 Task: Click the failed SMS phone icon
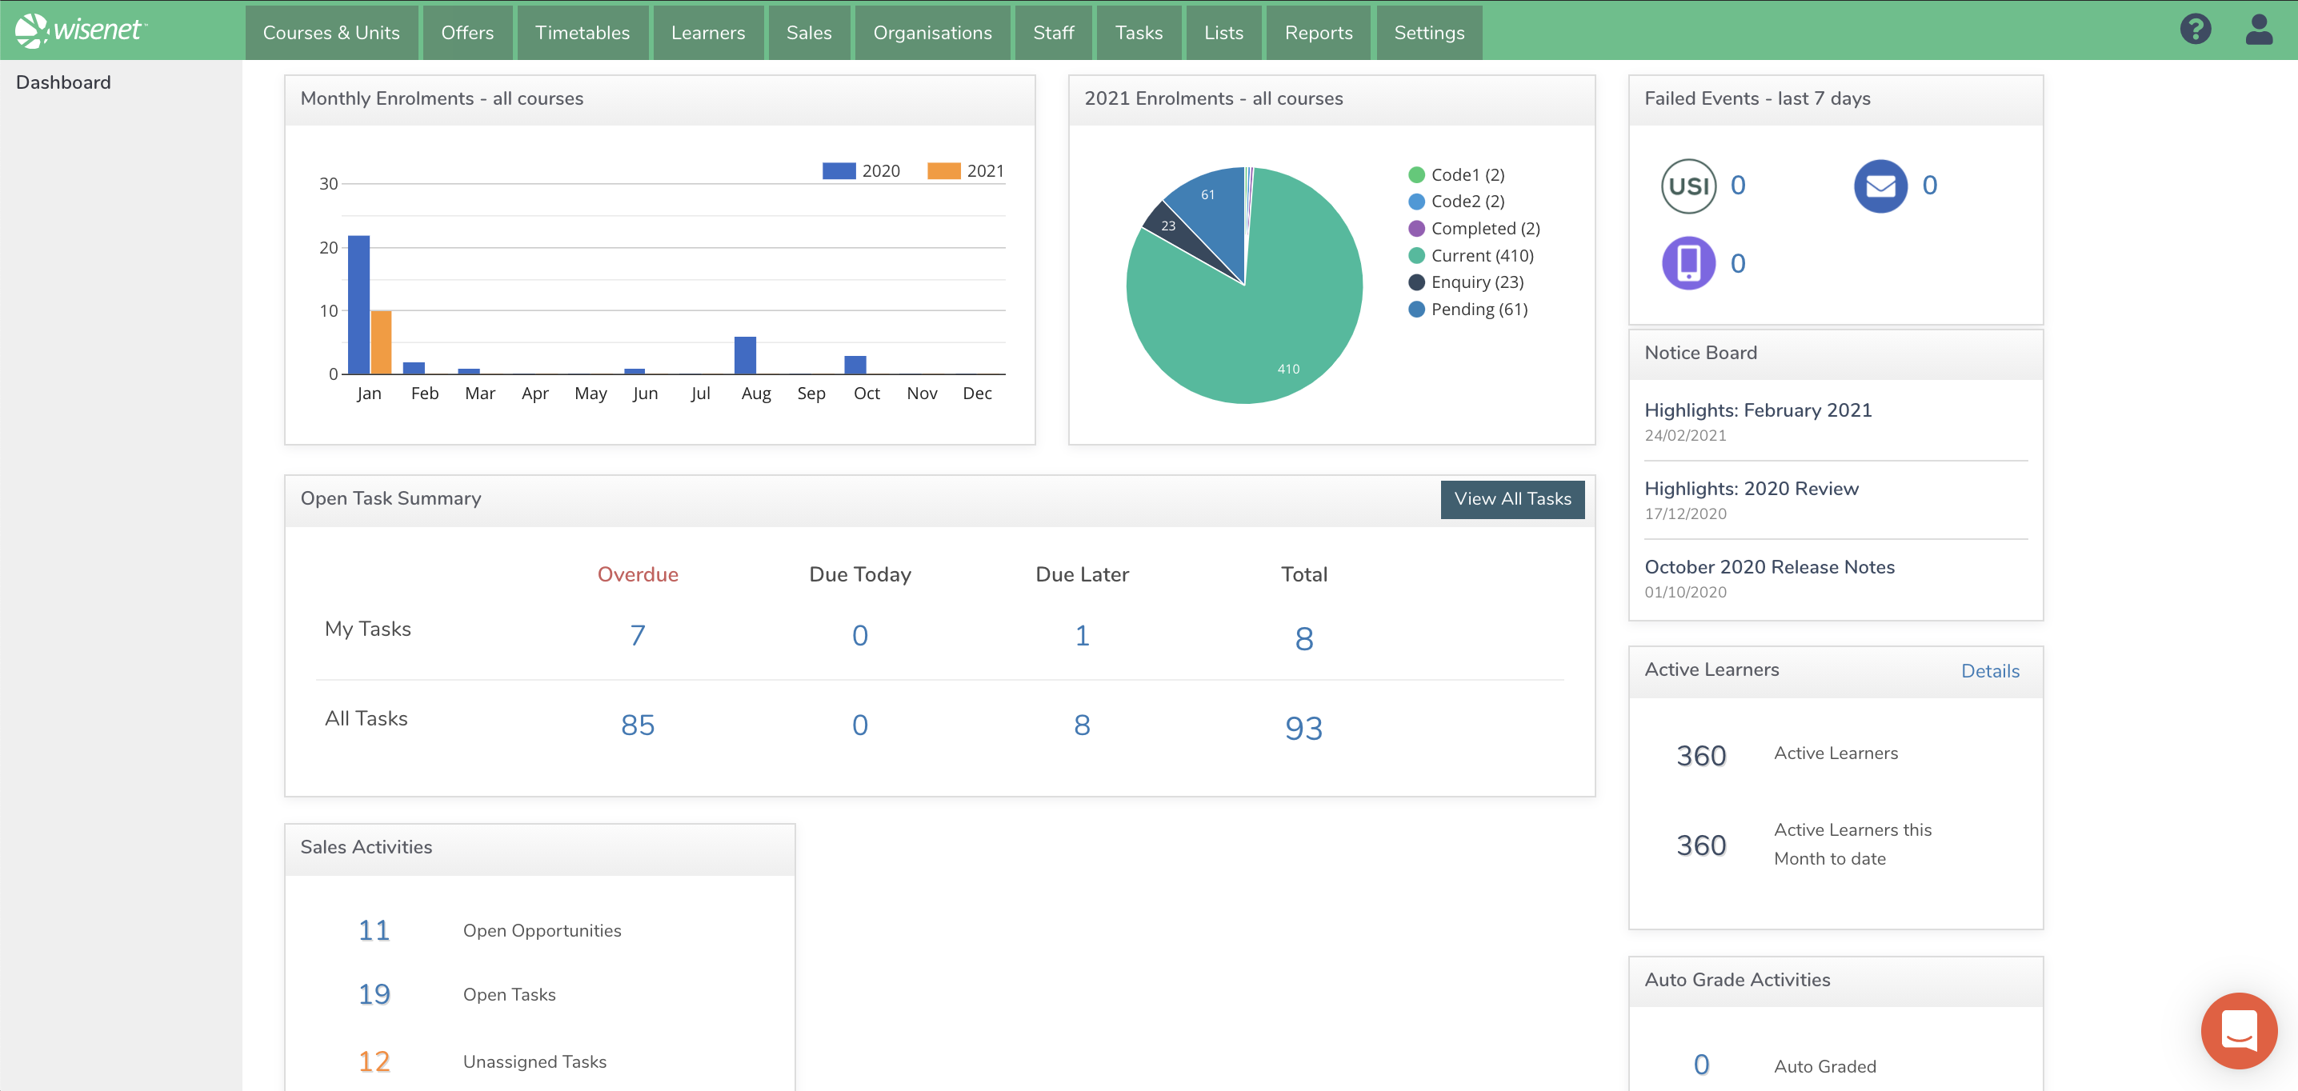tap(1687, 263)
